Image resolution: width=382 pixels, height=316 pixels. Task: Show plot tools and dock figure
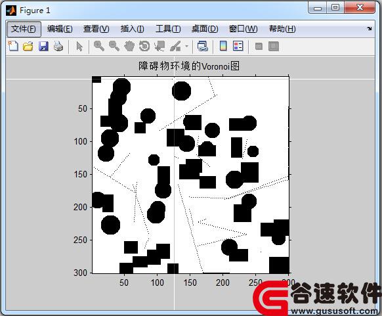(x=274, y=46)
